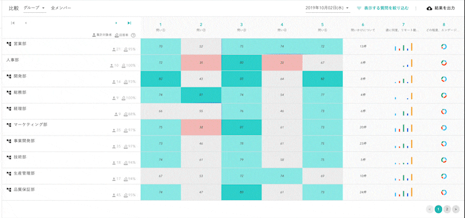465x218 pixels.
Task: Go to page 2 of results
Action: click(x=447, y=209)
